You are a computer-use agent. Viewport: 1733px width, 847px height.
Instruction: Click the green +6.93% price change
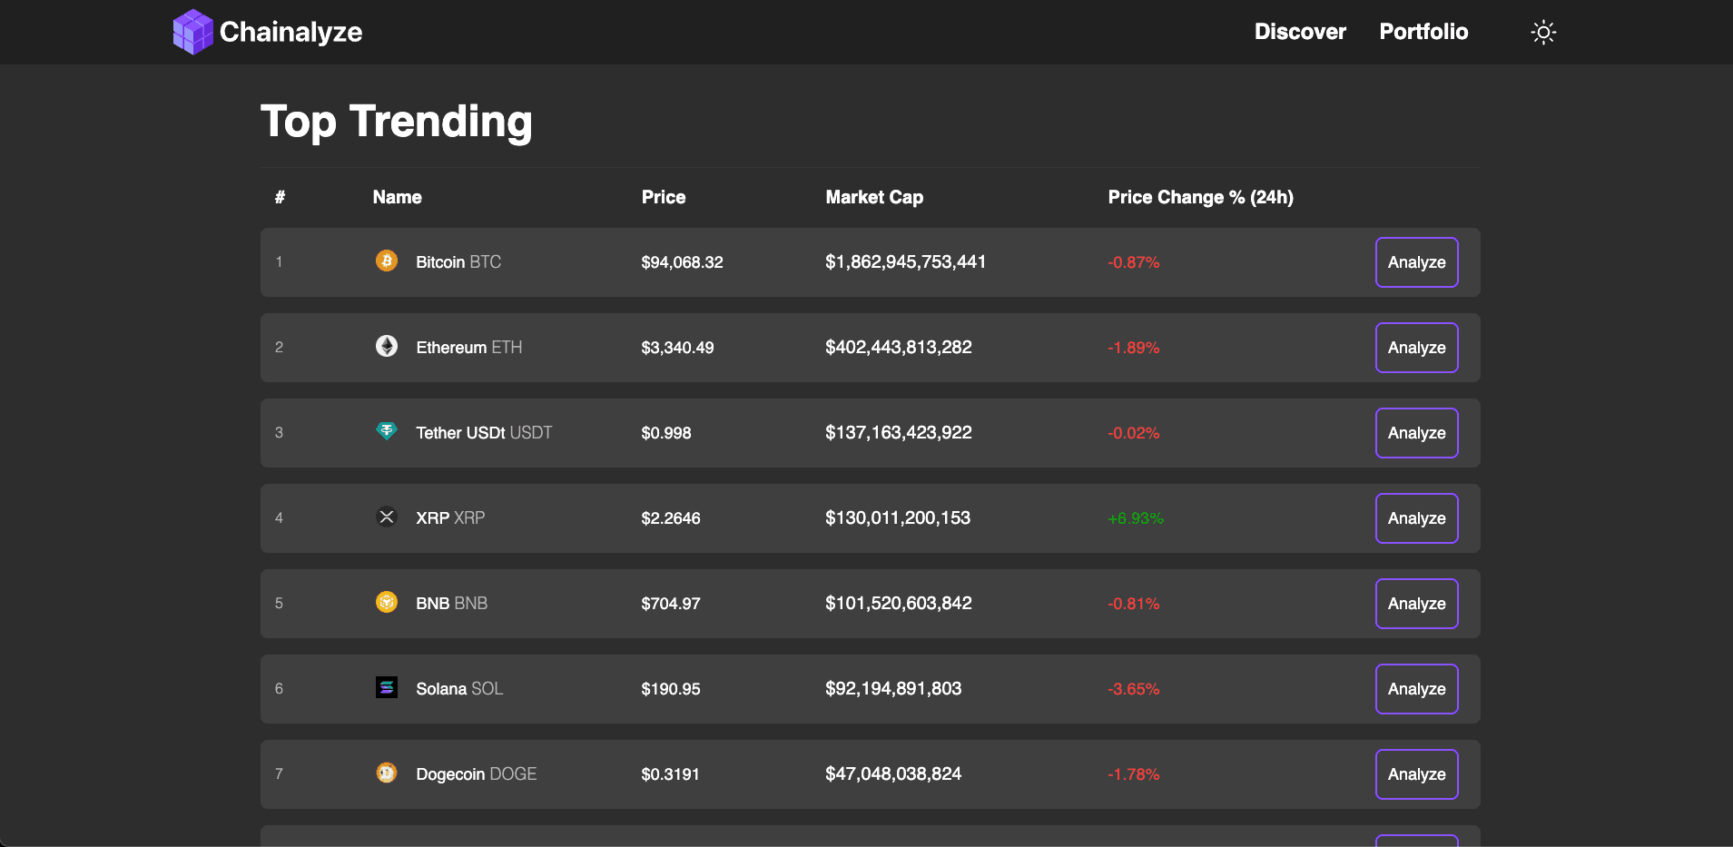pos(1136,518)
